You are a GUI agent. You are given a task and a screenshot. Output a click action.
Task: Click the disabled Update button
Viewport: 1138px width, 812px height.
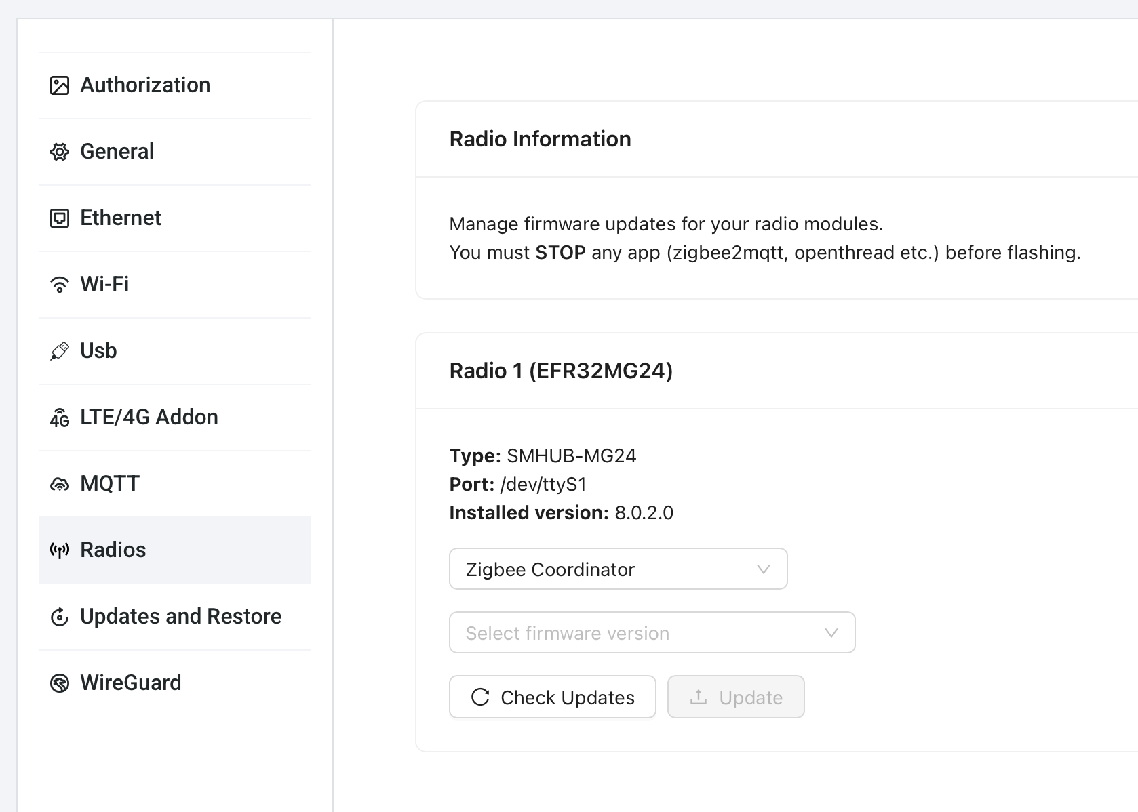pyautogui.click(x=736, y=697)
